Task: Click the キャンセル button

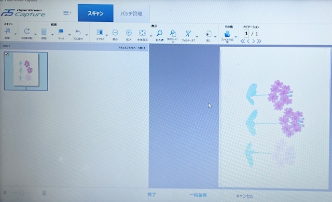Action: [244, 196]
